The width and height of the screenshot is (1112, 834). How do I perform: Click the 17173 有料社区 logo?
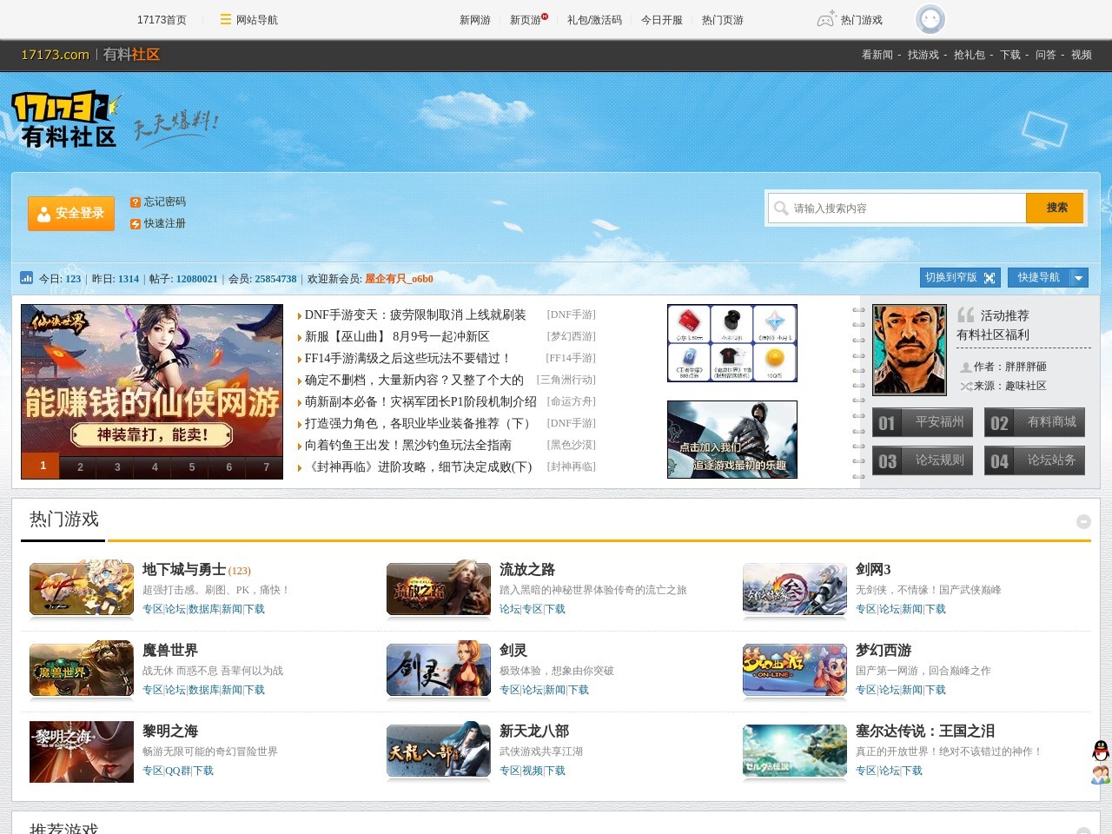pos(65,119)
